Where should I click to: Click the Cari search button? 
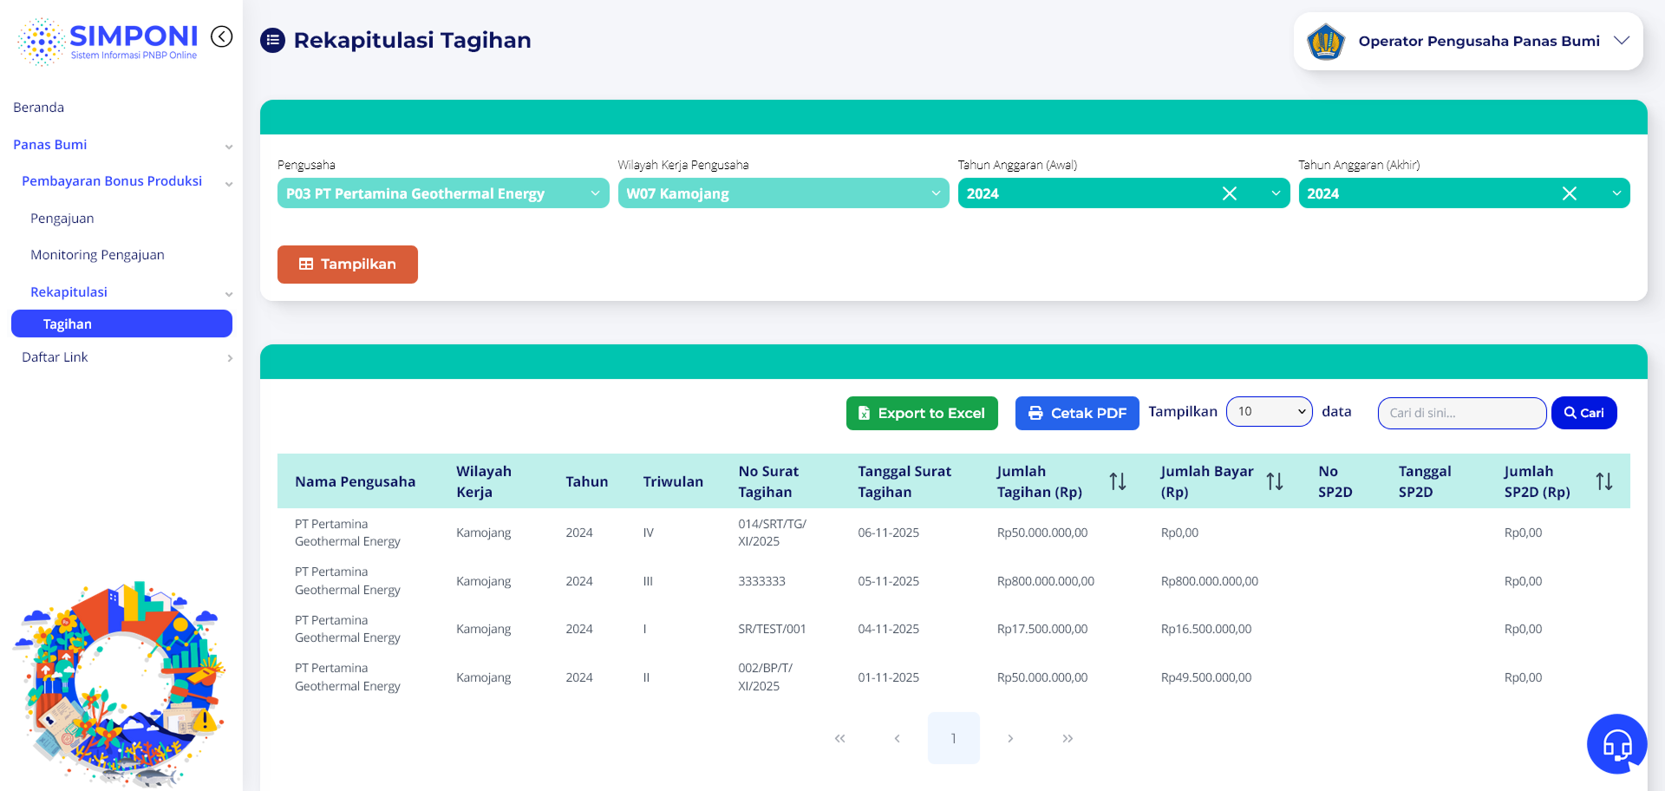pos(1584,413)
